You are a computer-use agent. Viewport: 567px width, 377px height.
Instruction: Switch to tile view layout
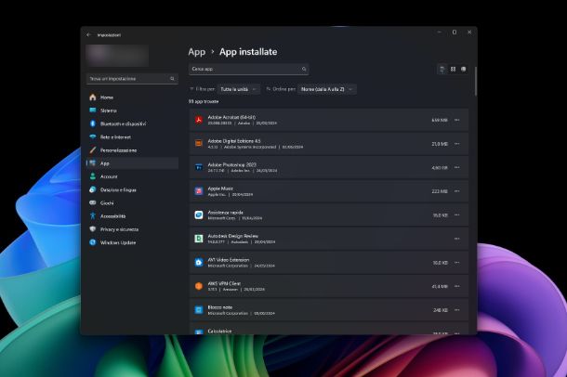[464, 69]
